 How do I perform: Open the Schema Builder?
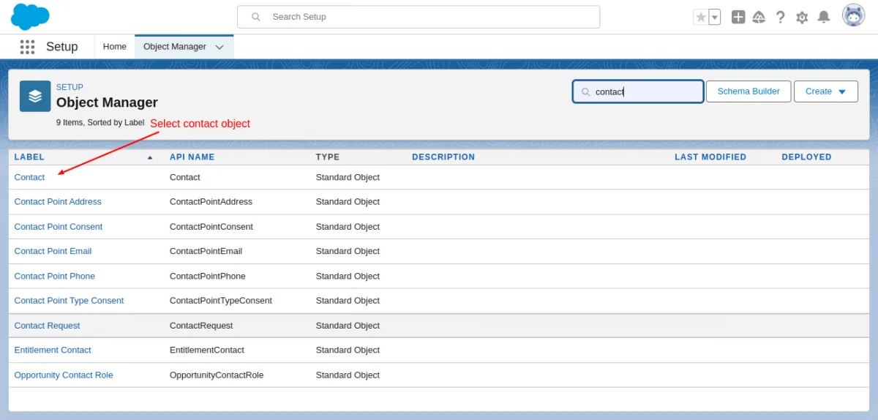(x=748, y=91)
